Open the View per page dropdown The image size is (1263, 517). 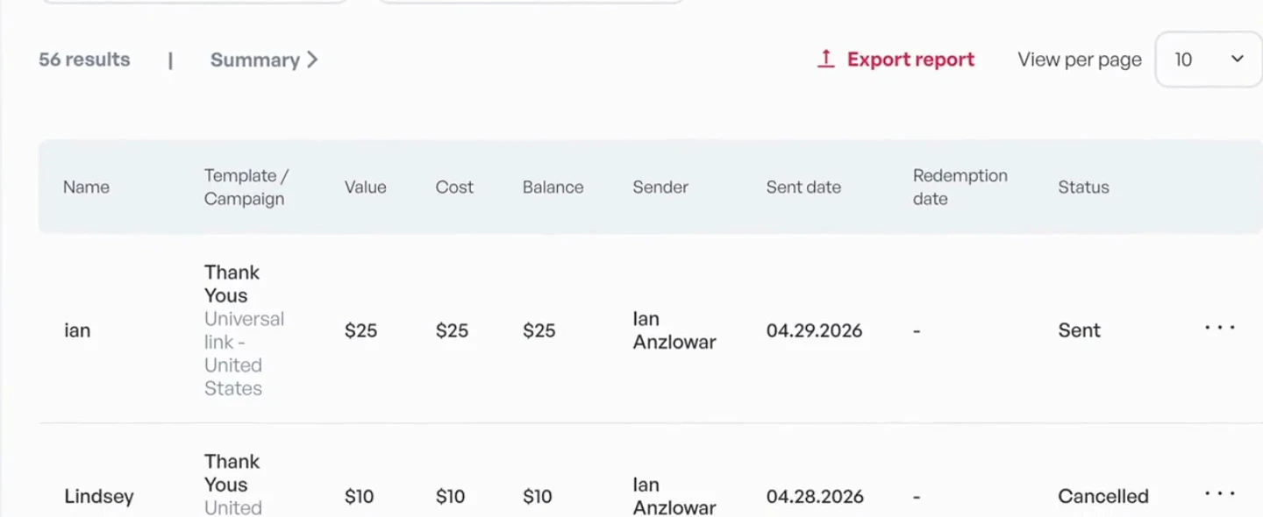(1209, 60)
